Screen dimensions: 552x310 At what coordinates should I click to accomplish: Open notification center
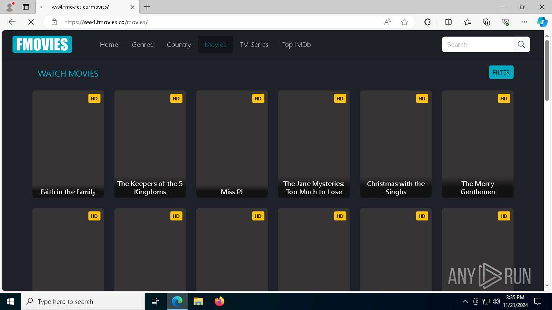[x=538, y=301]
